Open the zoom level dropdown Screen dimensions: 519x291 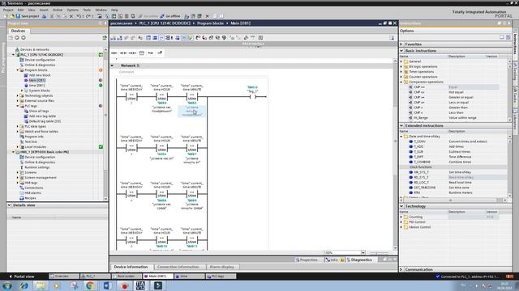coord(363,253)
